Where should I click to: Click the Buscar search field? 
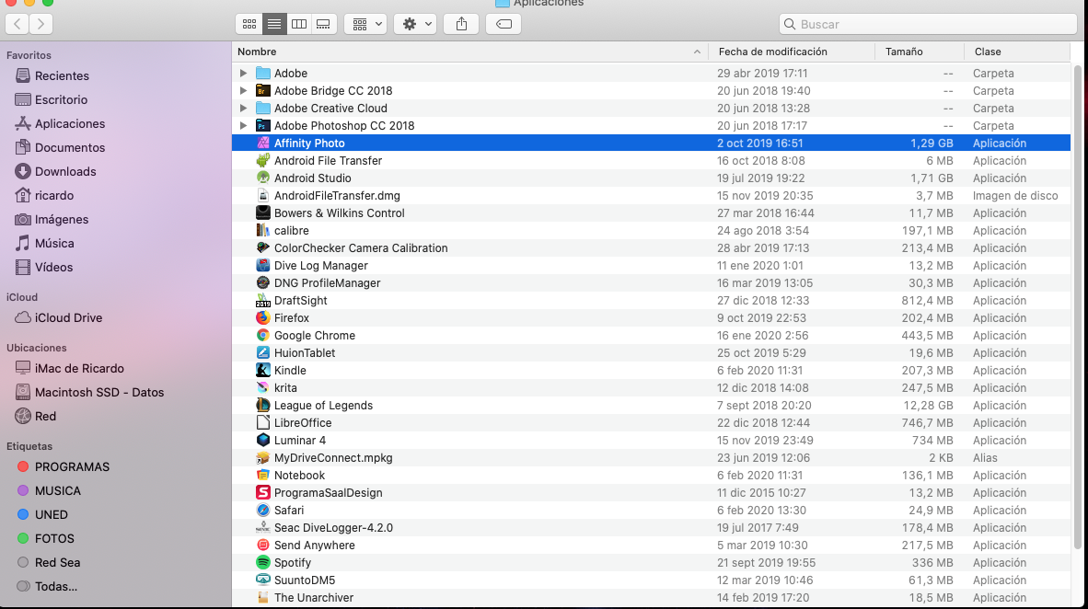coord(928,24)
